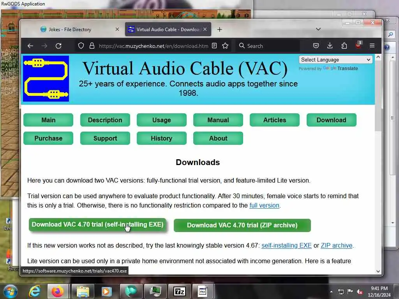This screenshot has width=399, height=299.
Task: Go to the Description page
Action: coord(105,120)
